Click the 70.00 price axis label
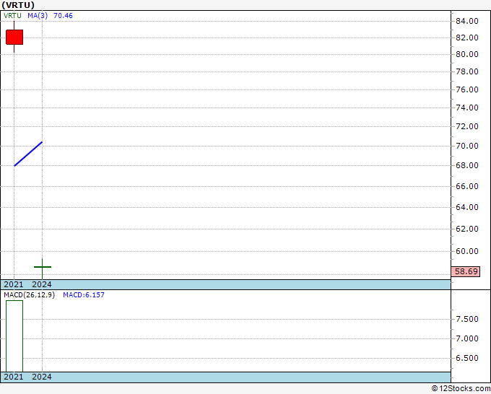Image resolution: width=491 pixels, height=394 pixels. [467, 146]
